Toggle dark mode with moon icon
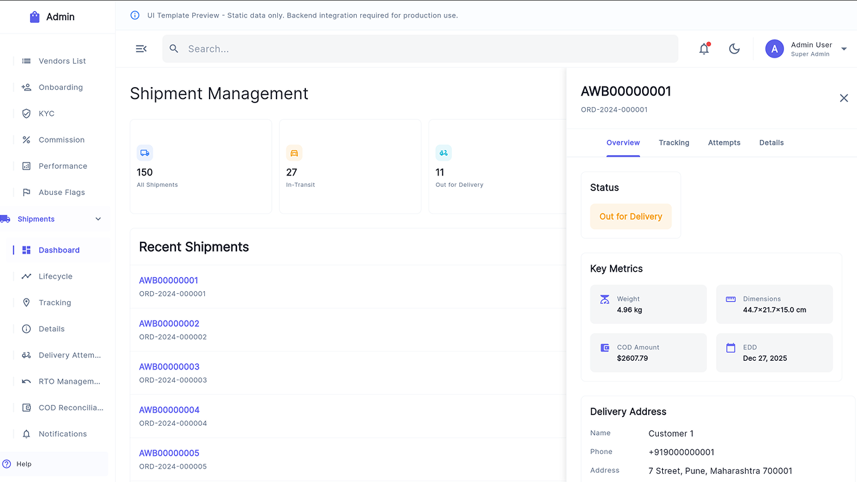The height and width of the screenshot is (482, 857). (734, 49)
